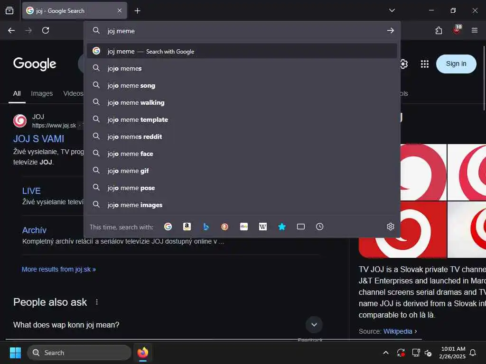Click the Sign in button

(456, 64)
